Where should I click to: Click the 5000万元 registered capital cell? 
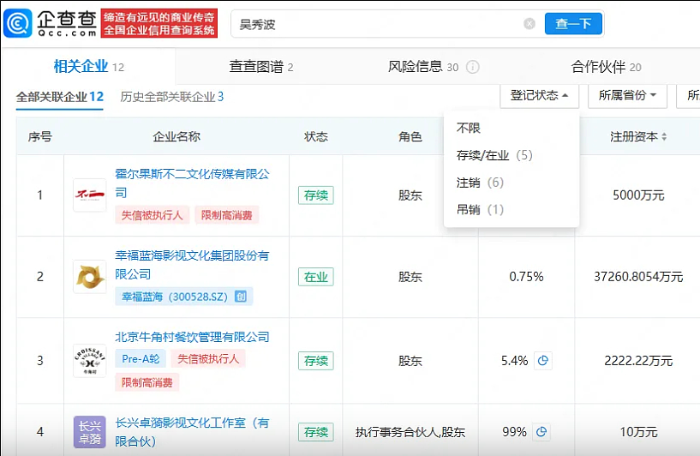638,195
